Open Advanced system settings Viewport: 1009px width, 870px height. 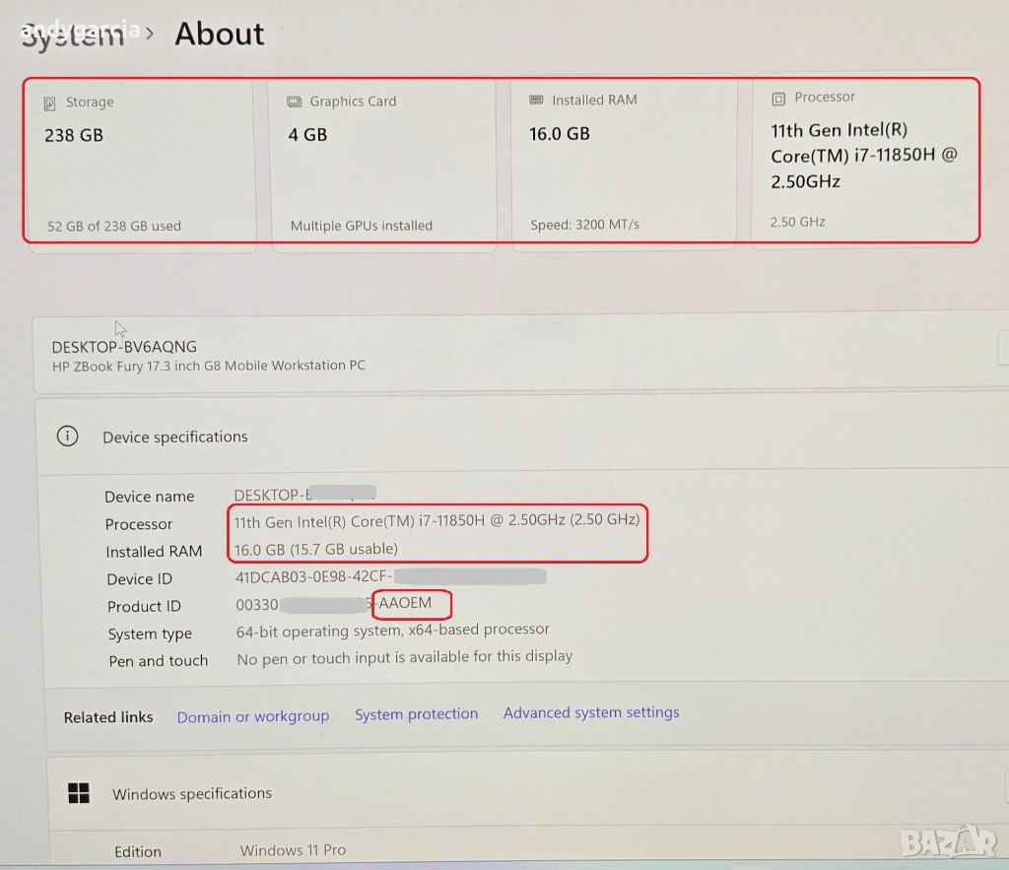[x=591, y=712]
